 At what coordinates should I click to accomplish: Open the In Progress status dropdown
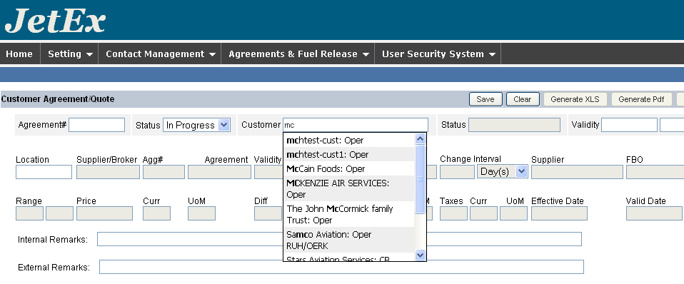[196, 125]
